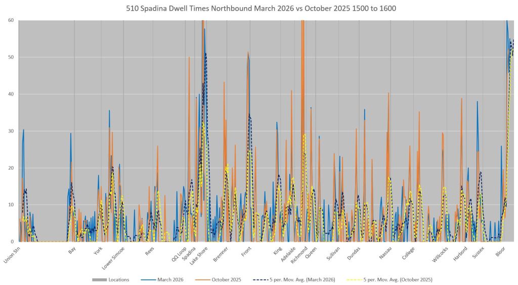Click the blue March 2026 legend line
The image size is (518, 285).
(x=147, y=279)
